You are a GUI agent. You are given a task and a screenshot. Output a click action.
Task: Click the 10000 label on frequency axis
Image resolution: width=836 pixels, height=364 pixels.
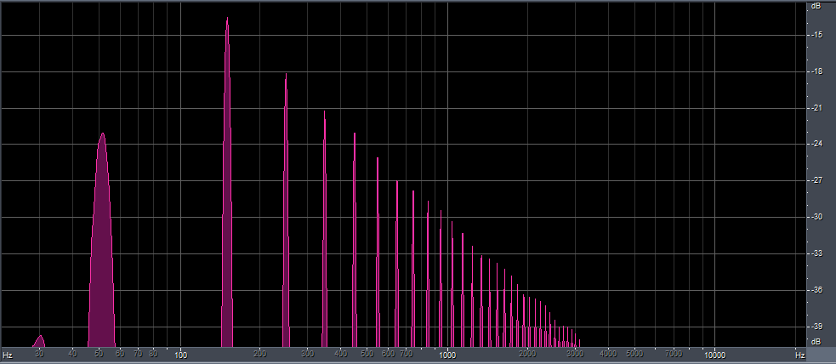tap(714, 355)
